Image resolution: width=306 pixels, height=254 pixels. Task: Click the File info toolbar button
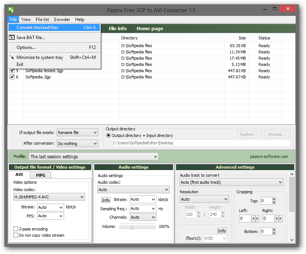tap(118, 28)
